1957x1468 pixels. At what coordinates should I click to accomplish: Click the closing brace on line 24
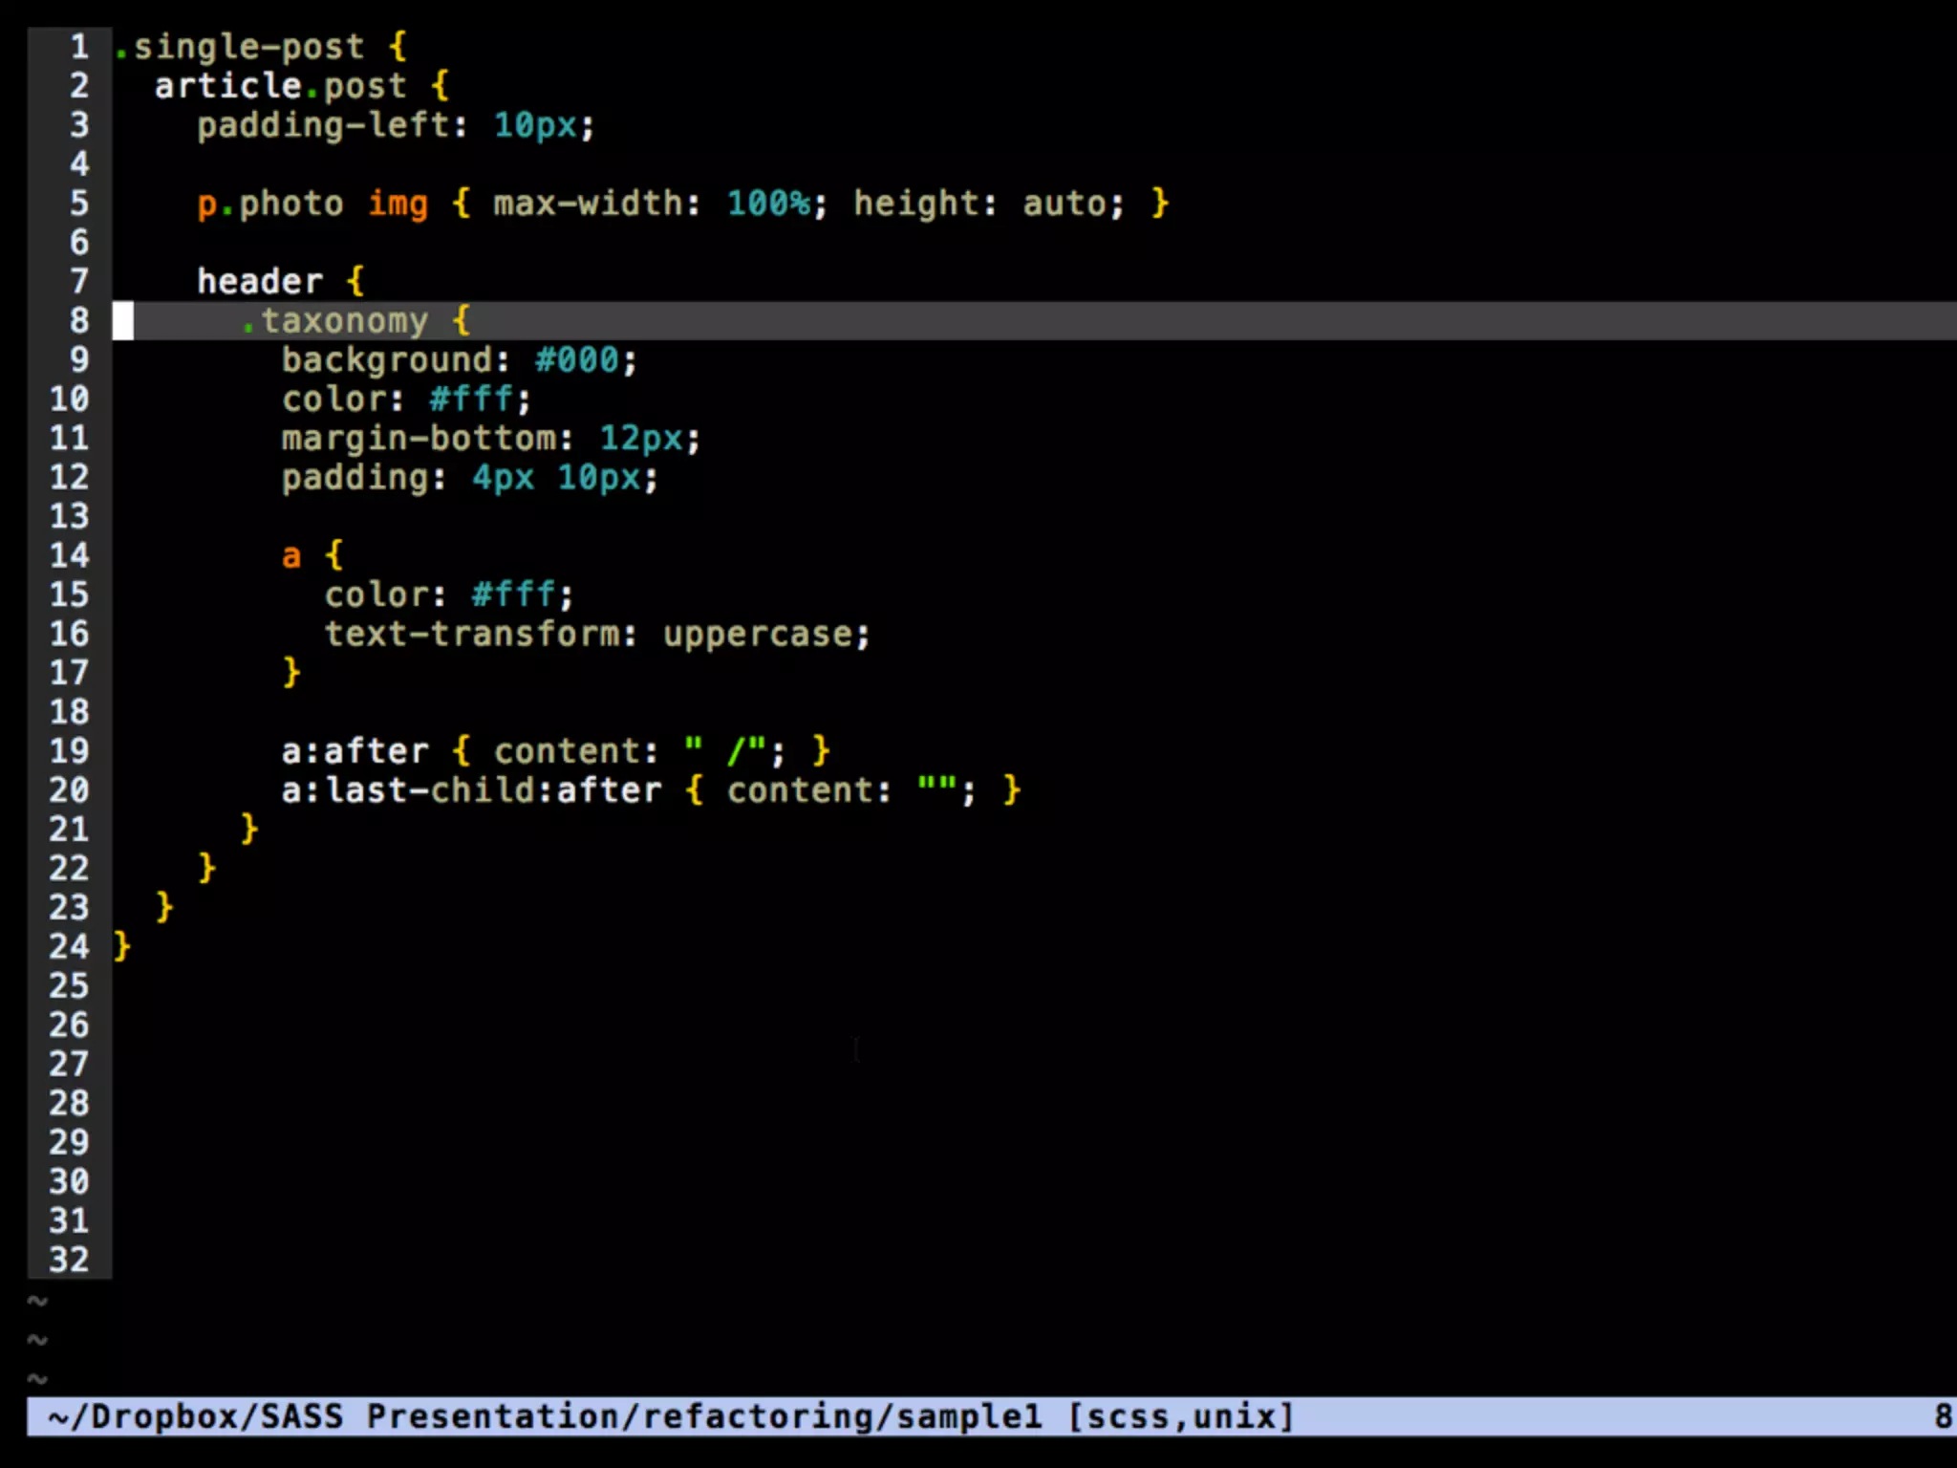point(121,947)
